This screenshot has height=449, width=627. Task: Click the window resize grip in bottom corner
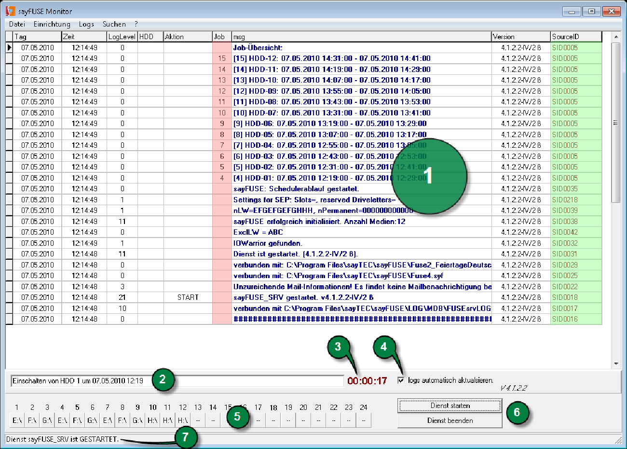[x=619, y=440]
